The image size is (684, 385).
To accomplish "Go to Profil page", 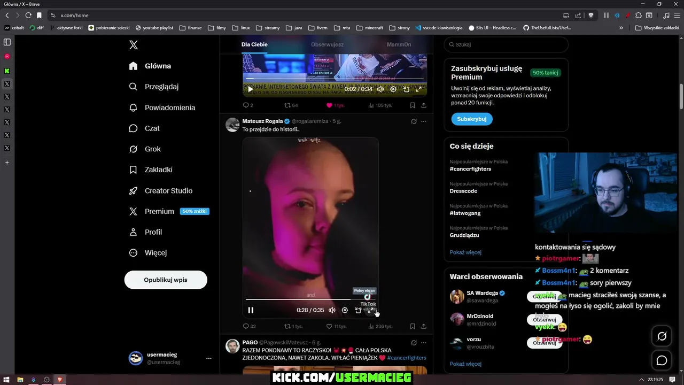I will coord(145,232).
